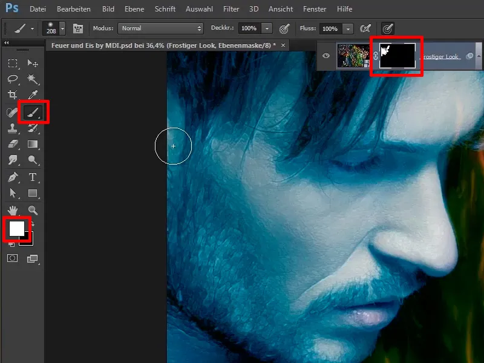The image size is (484, 363).
Task: Click the layers panel scrollbar
Action: (x=479, y=56)
